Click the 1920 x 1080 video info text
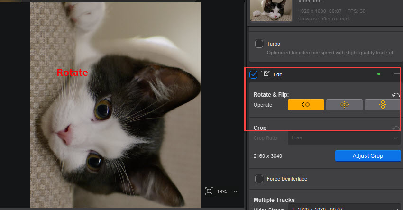Viewport: 403px width, 210px height. click(x=312, y=11)
